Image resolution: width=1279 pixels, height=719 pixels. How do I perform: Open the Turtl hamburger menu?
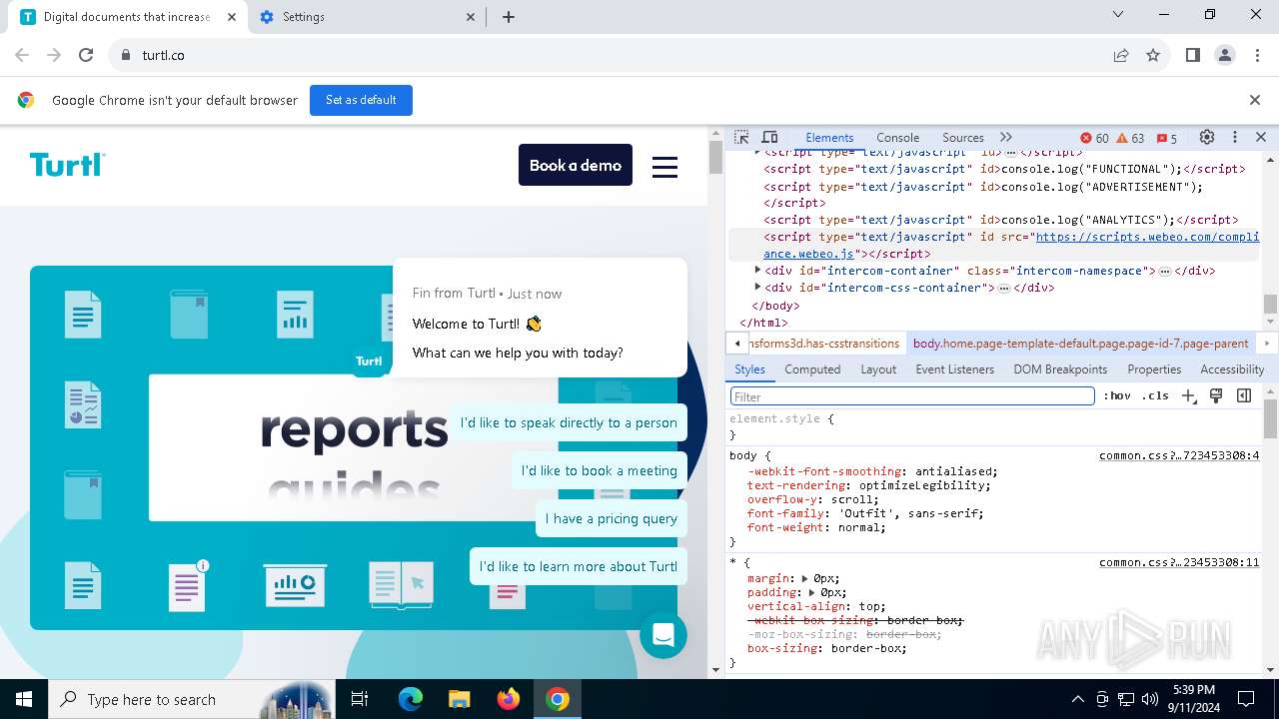tap(665, 167)
